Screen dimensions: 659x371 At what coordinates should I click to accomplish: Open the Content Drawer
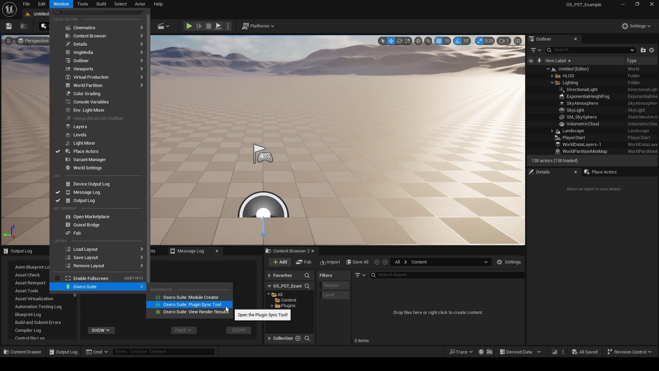click(x=22, y=352)
